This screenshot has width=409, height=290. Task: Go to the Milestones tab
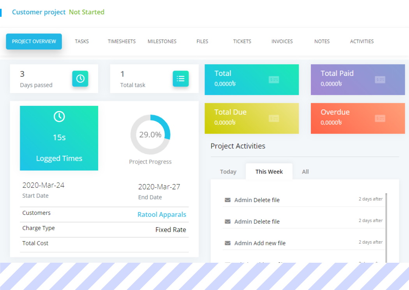162,41
